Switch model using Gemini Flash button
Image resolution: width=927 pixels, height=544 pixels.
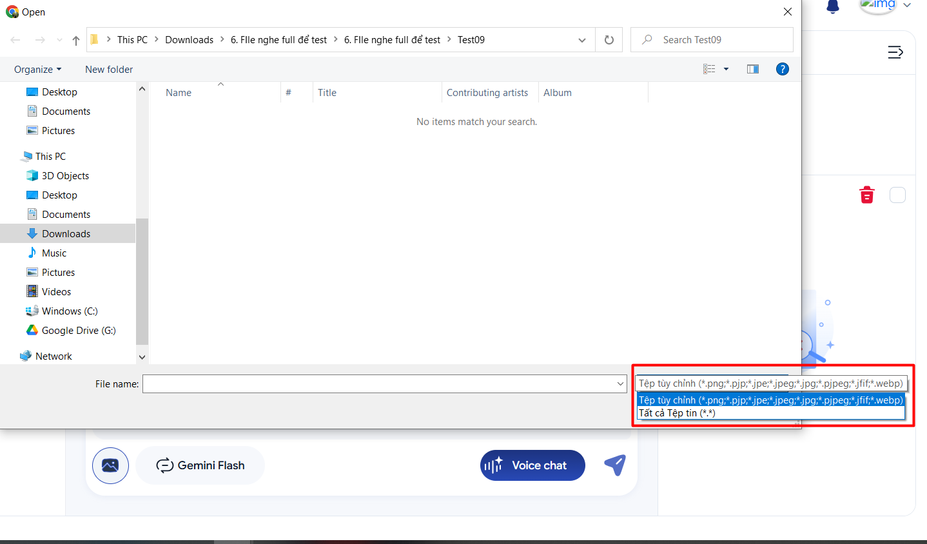(200, 465)
